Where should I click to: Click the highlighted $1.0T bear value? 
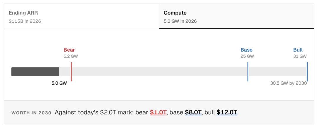pyautogui.click(x=158, y=112)
